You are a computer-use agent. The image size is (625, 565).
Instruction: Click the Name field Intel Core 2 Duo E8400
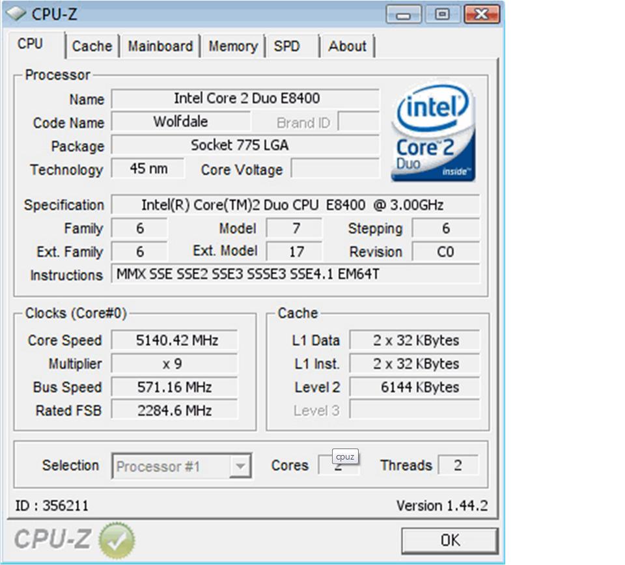pos(245,98)
